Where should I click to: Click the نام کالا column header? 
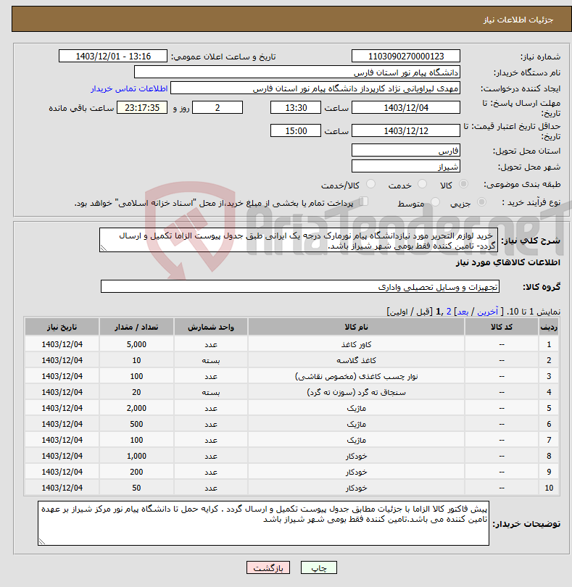pos(356,327)
